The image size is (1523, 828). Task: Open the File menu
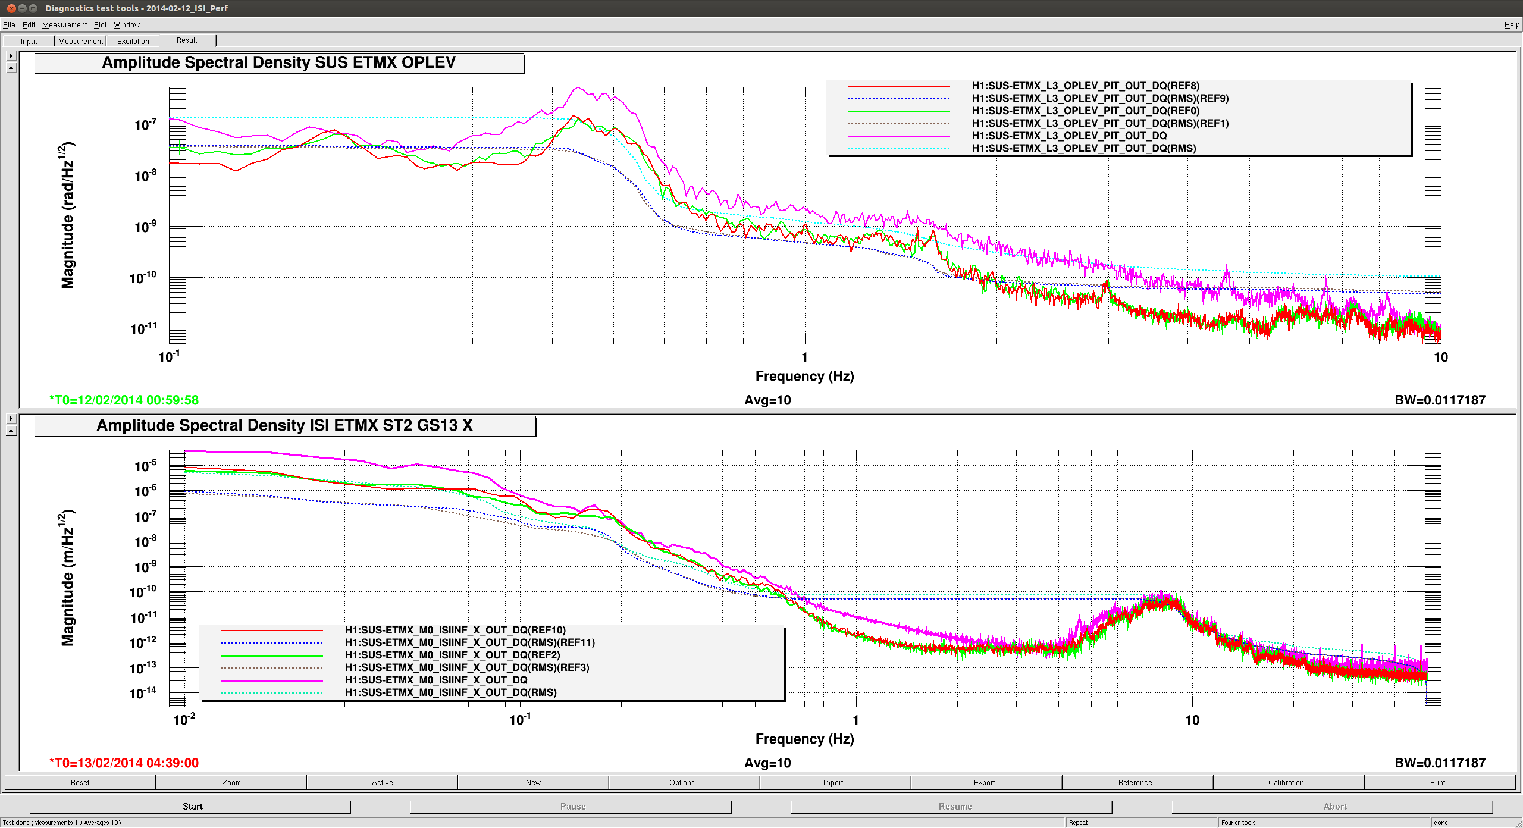(9, 24)
